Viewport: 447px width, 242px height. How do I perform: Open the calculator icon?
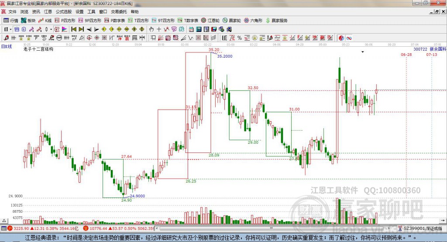199,29
